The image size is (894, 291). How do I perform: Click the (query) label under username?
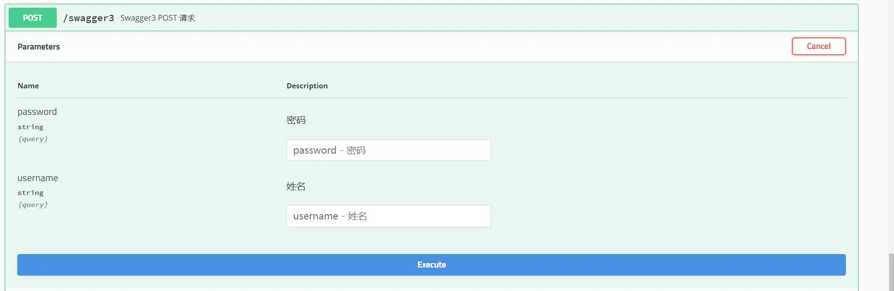(33, 205)
